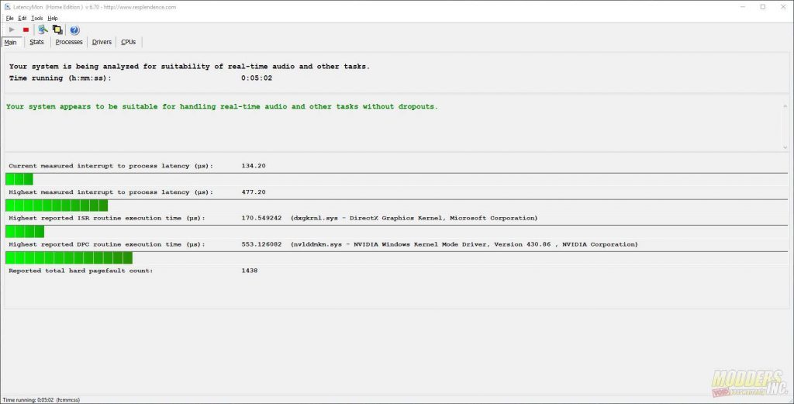The height and width of the screenshot is (404, 794).
Task: Click the ISR time value 170.549242
Action: (x=262, y=218)
